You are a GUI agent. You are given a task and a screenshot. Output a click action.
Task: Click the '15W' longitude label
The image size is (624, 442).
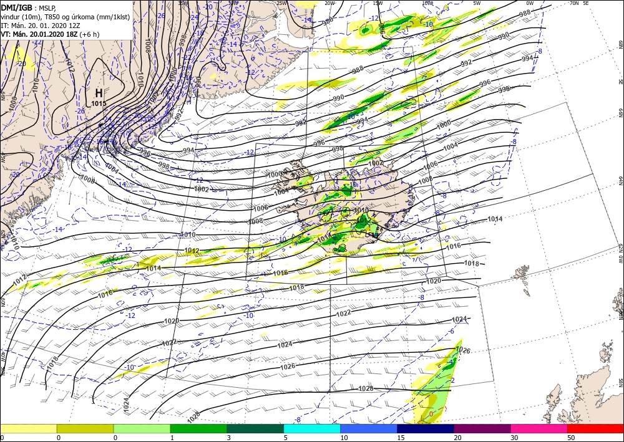[378, 3]
